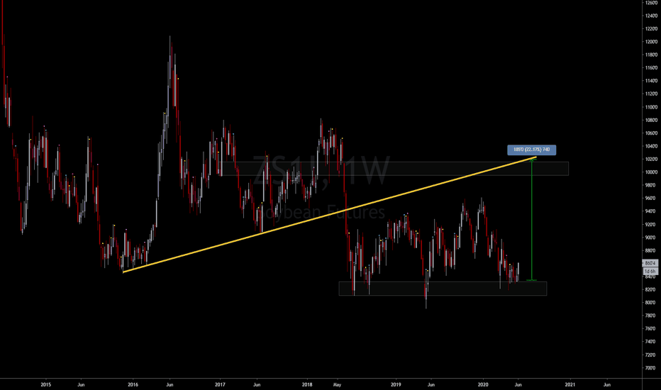Select the yellow ascending trendline drawing
This screenshot has width=661, height=390.
coord(329,215)
